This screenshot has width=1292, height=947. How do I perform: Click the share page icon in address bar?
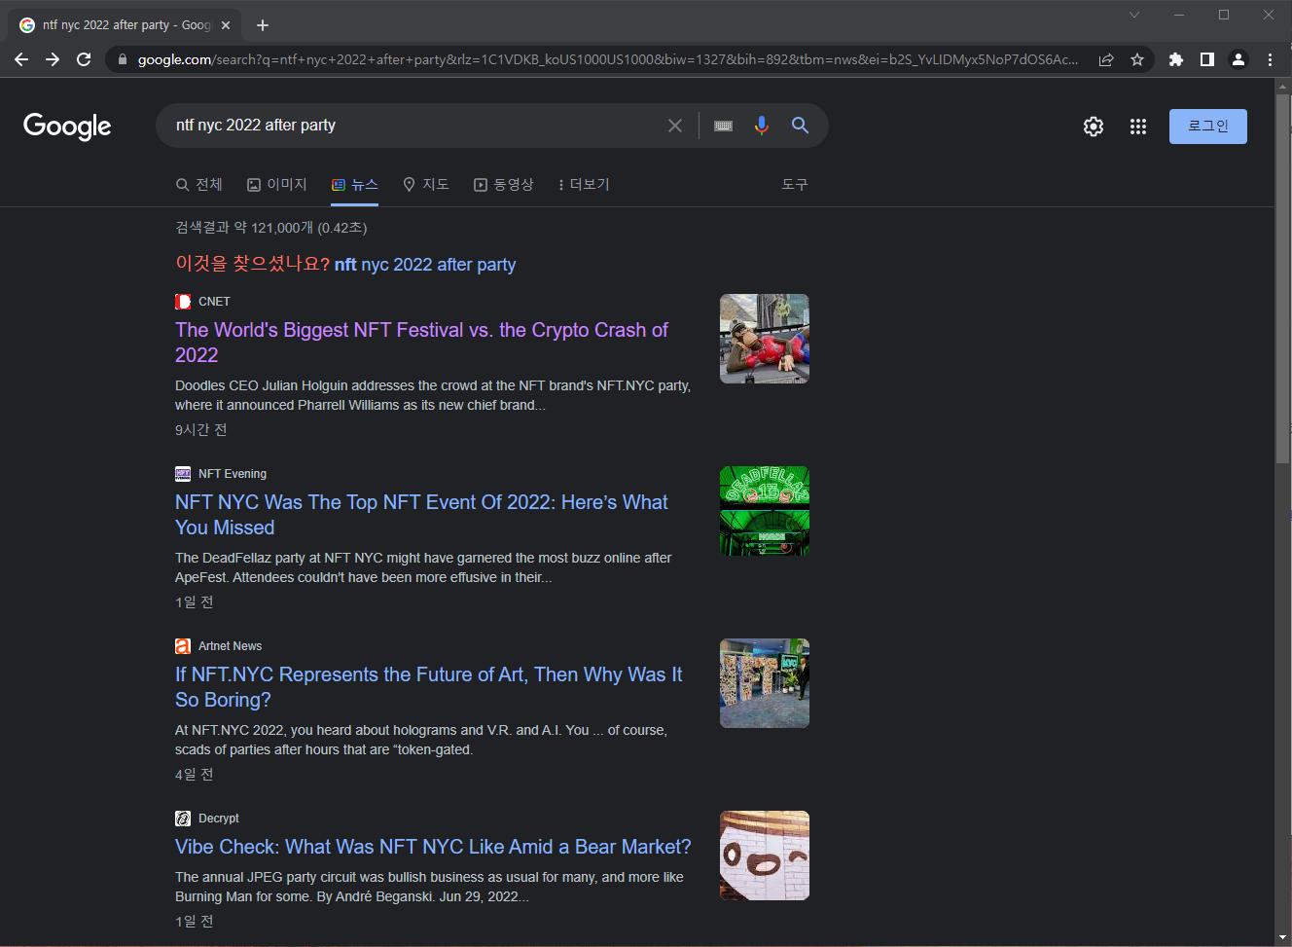click(1106, 59)
